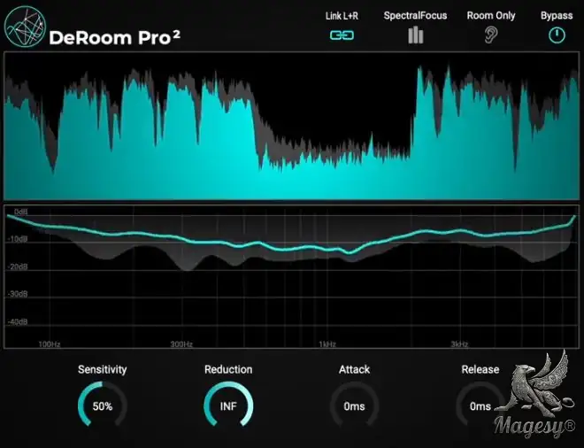Click the Bypass label
Screen dimensions: 584x448
[x=557, y=16]
